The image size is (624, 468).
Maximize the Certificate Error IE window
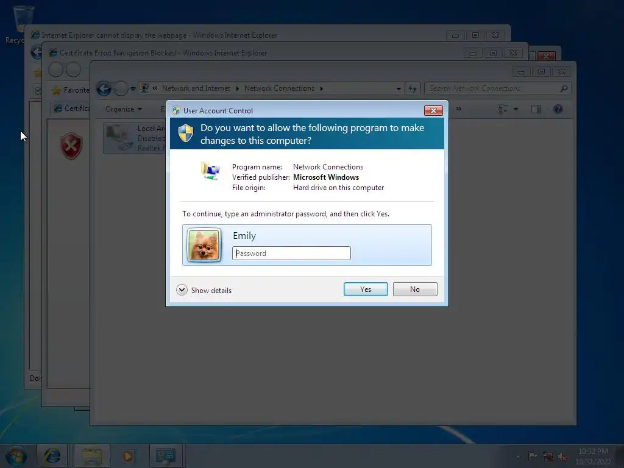tap(493, 53)
